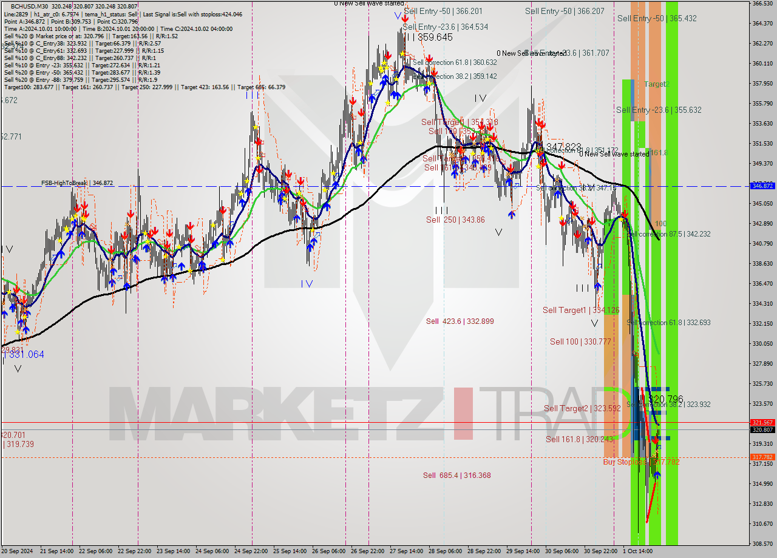Click the 24 Sep 22:00 time label
This screenshot has height=558, width=777.
[252, 551]
